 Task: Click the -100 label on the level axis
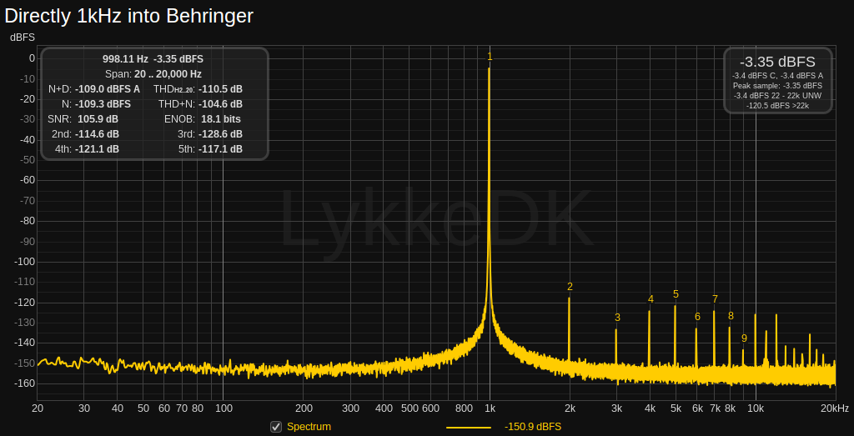pyautogui.click(x=24, y=262)
